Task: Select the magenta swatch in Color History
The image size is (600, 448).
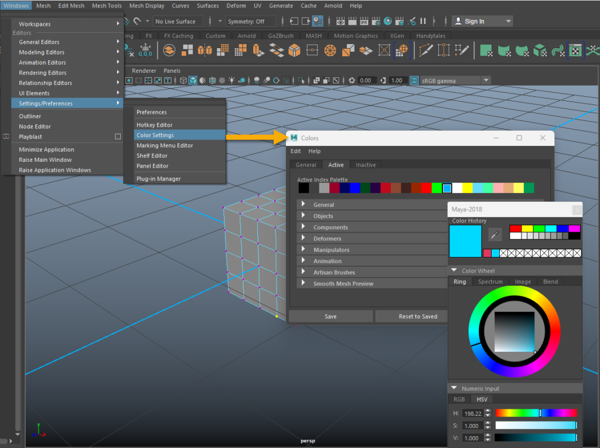Action: click(574, 229)
